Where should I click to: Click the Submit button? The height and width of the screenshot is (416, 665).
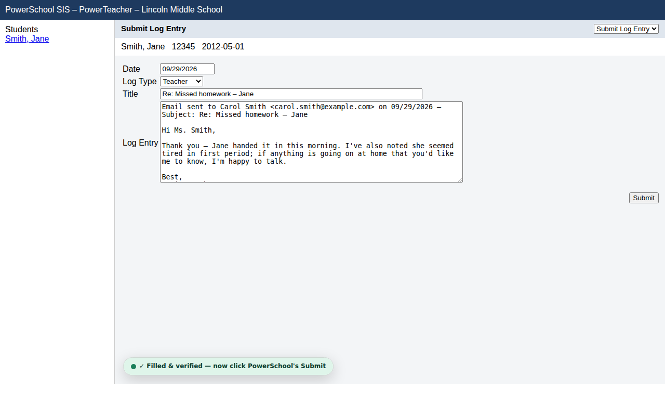pyautogui.click(x=644, y=198)
